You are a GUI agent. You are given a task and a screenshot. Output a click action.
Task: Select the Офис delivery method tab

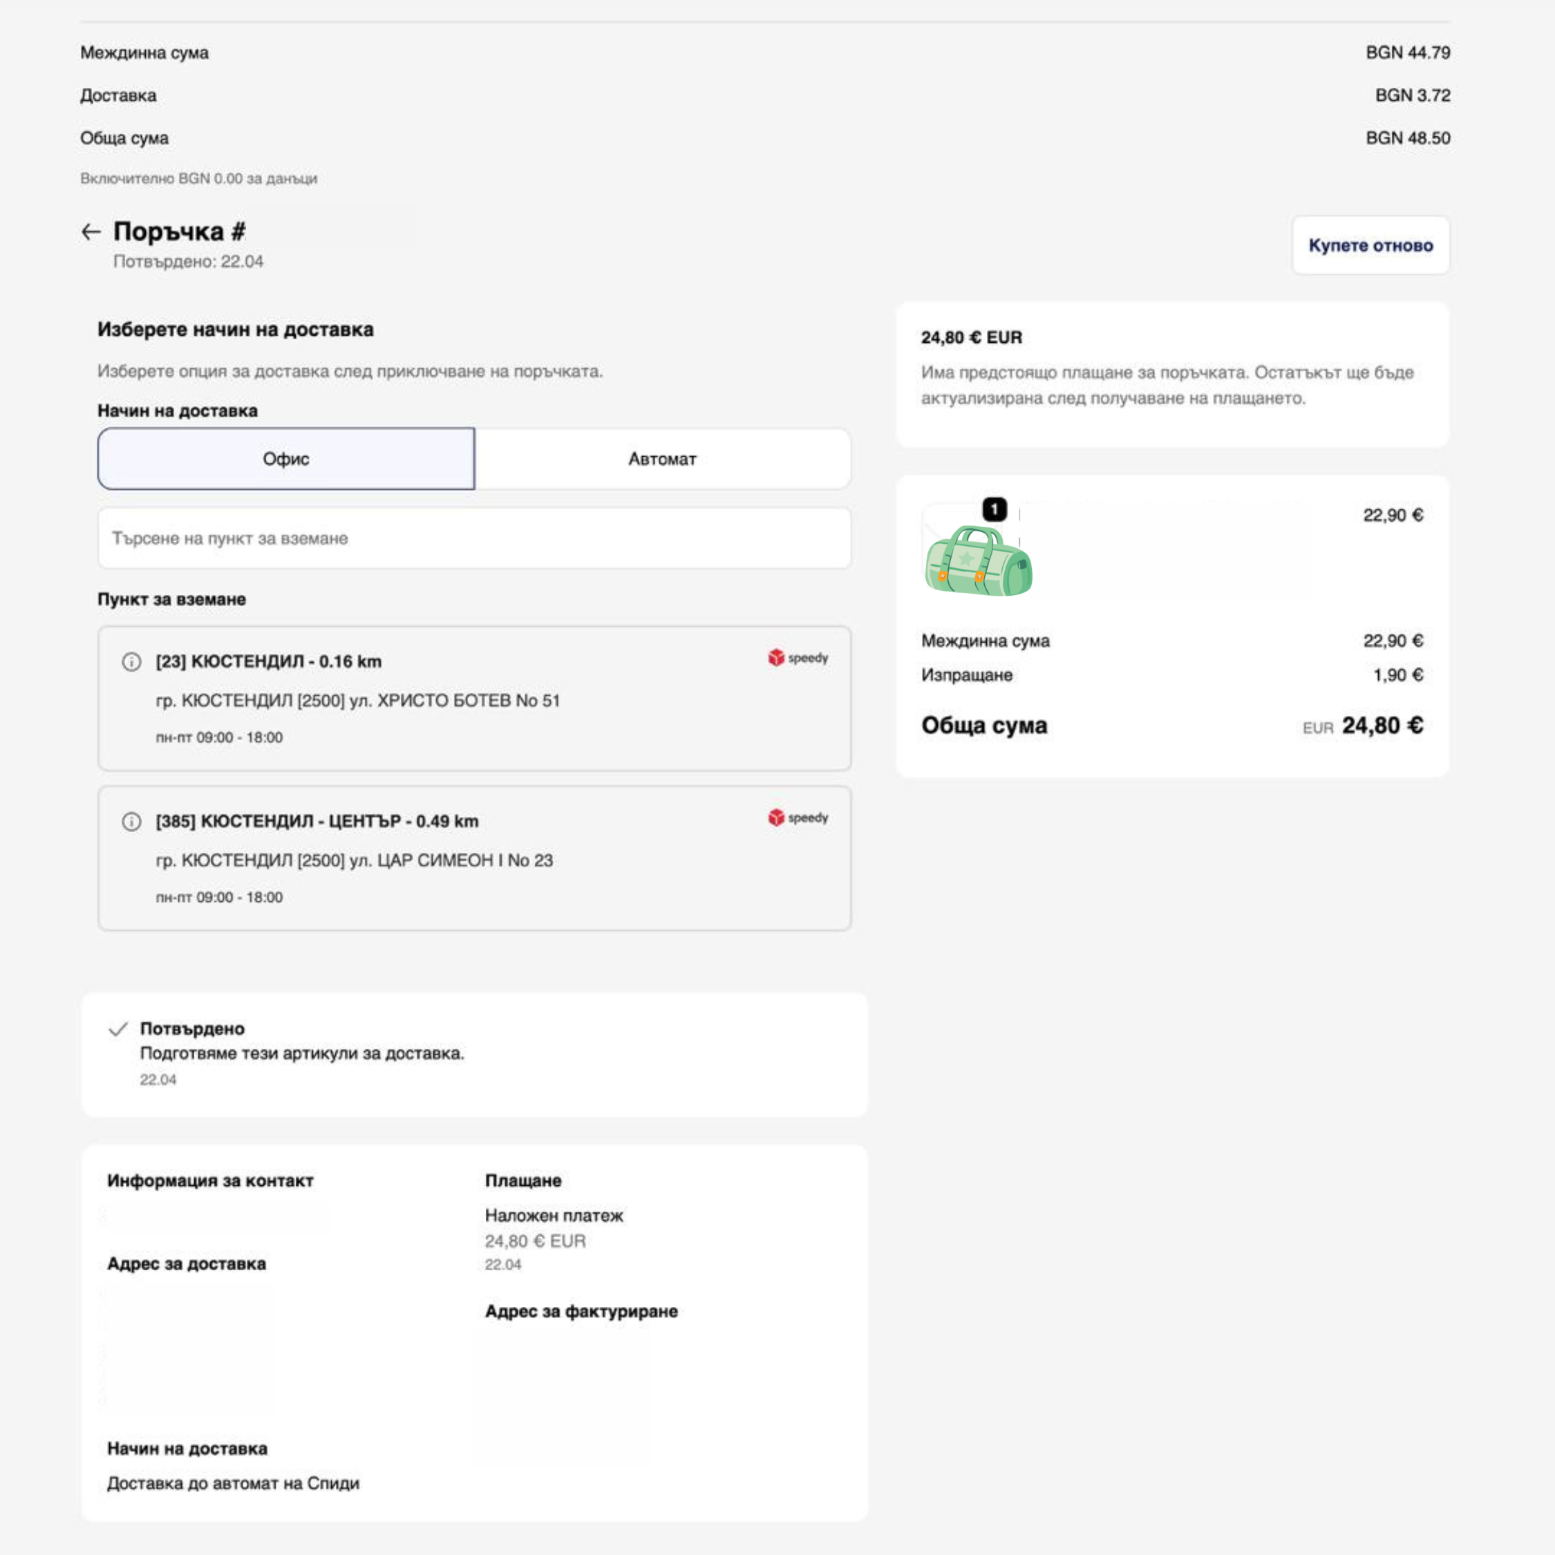pos(285,459)
